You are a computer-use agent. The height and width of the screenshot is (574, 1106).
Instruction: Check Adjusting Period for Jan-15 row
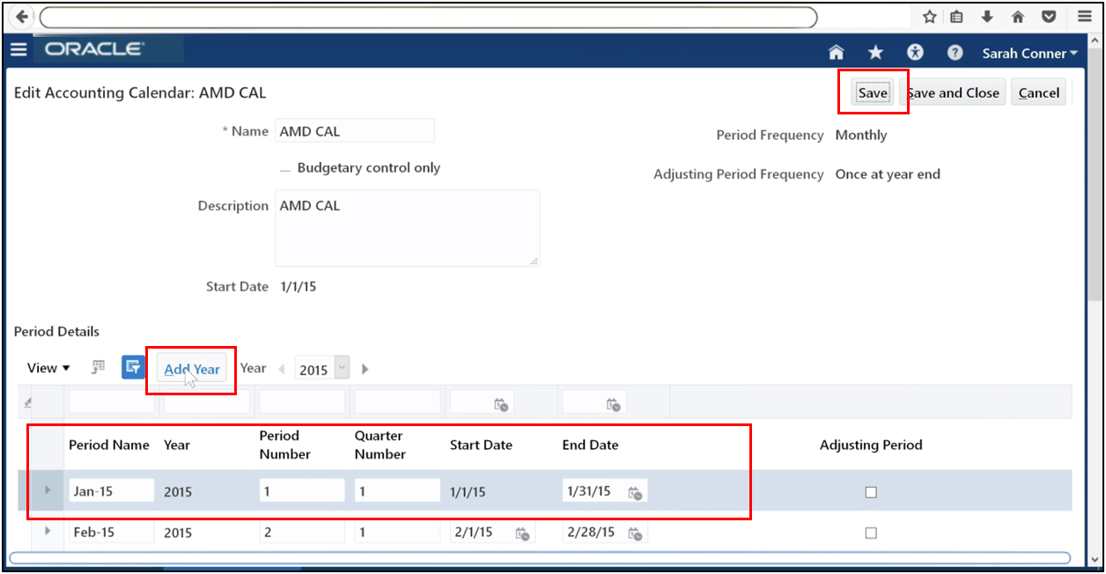pyautogui.click(x=871, y=492)
